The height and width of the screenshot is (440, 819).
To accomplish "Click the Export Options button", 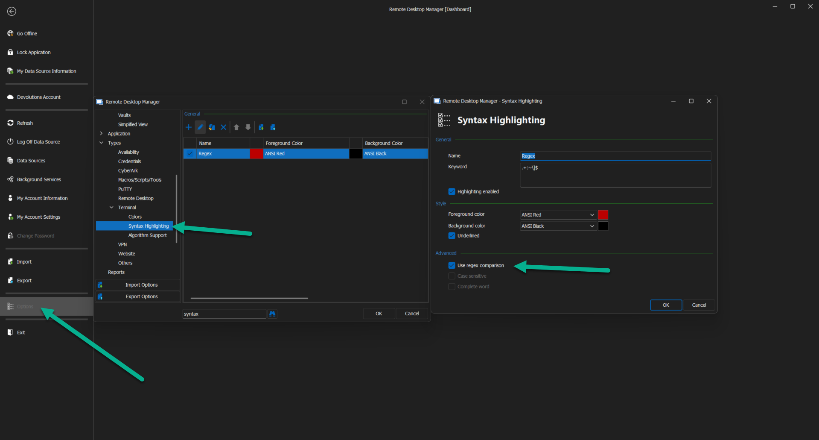I will pyautogui.click(x=138, y=296).
